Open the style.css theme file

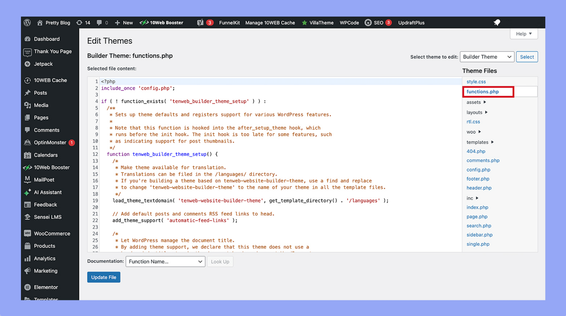click(x=476, y=81)
